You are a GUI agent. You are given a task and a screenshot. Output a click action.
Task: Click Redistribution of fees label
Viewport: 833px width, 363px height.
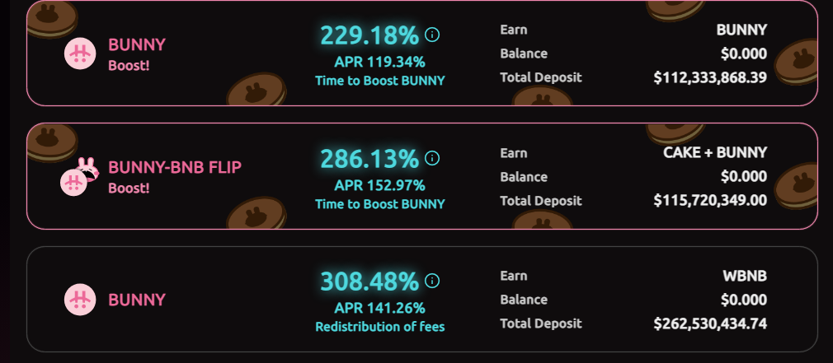click(x=379, y=327)
